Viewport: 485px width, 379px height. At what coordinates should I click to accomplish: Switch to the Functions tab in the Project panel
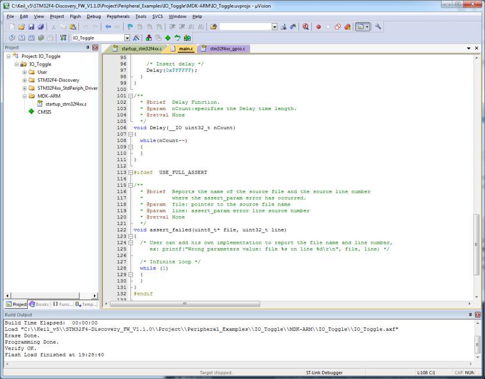63,304
